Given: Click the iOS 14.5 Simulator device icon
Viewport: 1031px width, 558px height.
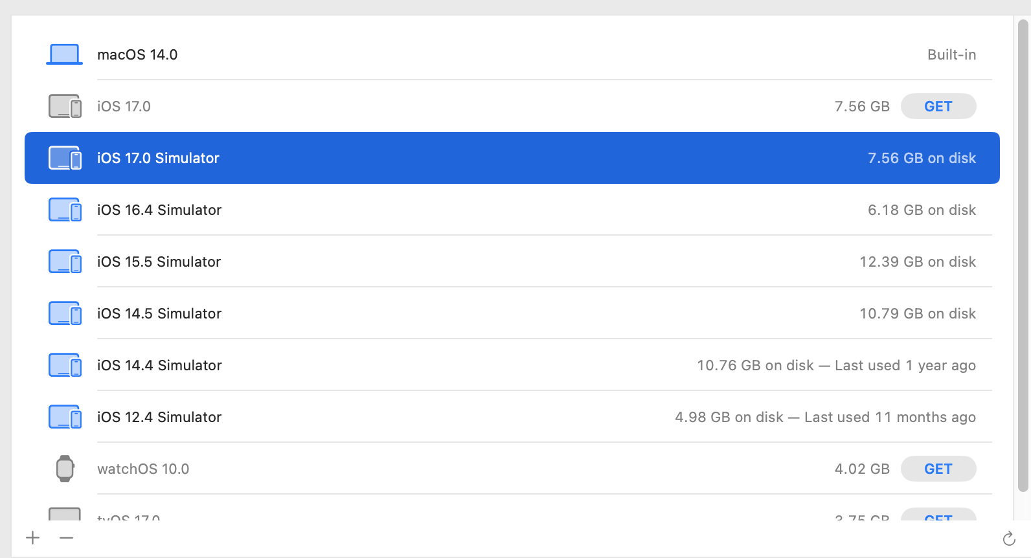Looking at the screenshot, I should tap(65, 313).
